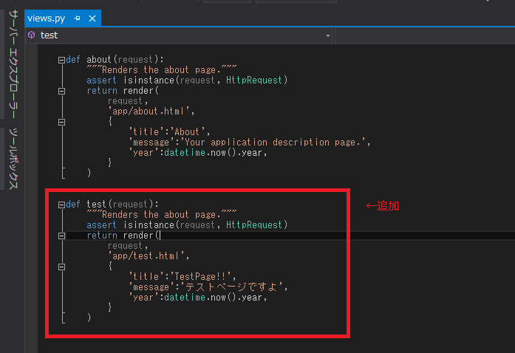Collapse the about return render block
Screen dimensions: 515x353
coord(61,91)
